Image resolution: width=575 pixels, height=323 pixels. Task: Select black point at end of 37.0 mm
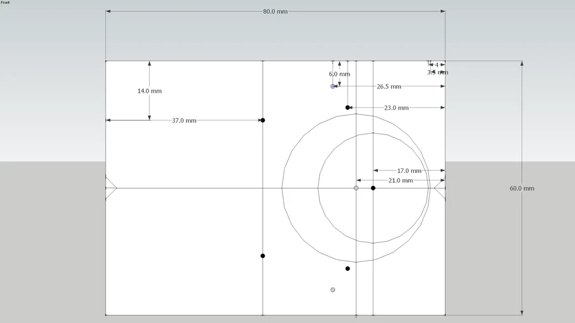tap(263, 120)
